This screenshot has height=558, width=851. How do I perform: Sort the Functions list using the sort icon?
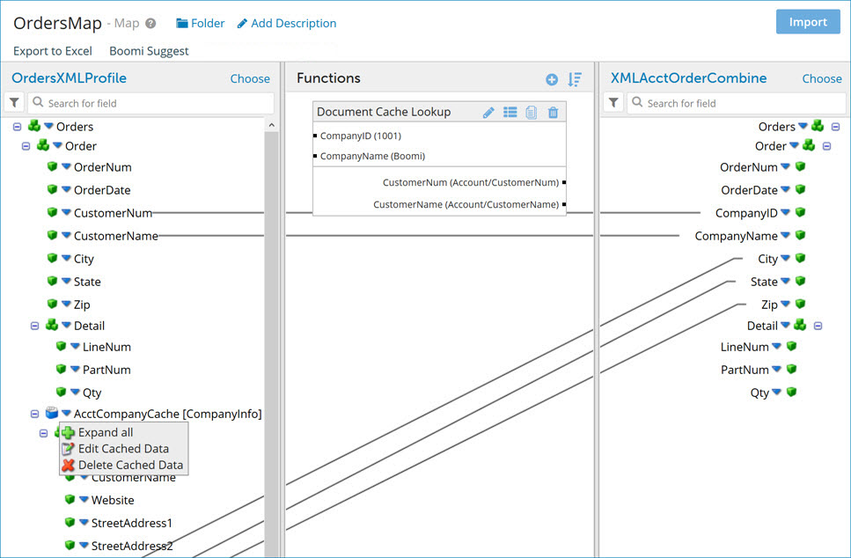pos(576,78)
